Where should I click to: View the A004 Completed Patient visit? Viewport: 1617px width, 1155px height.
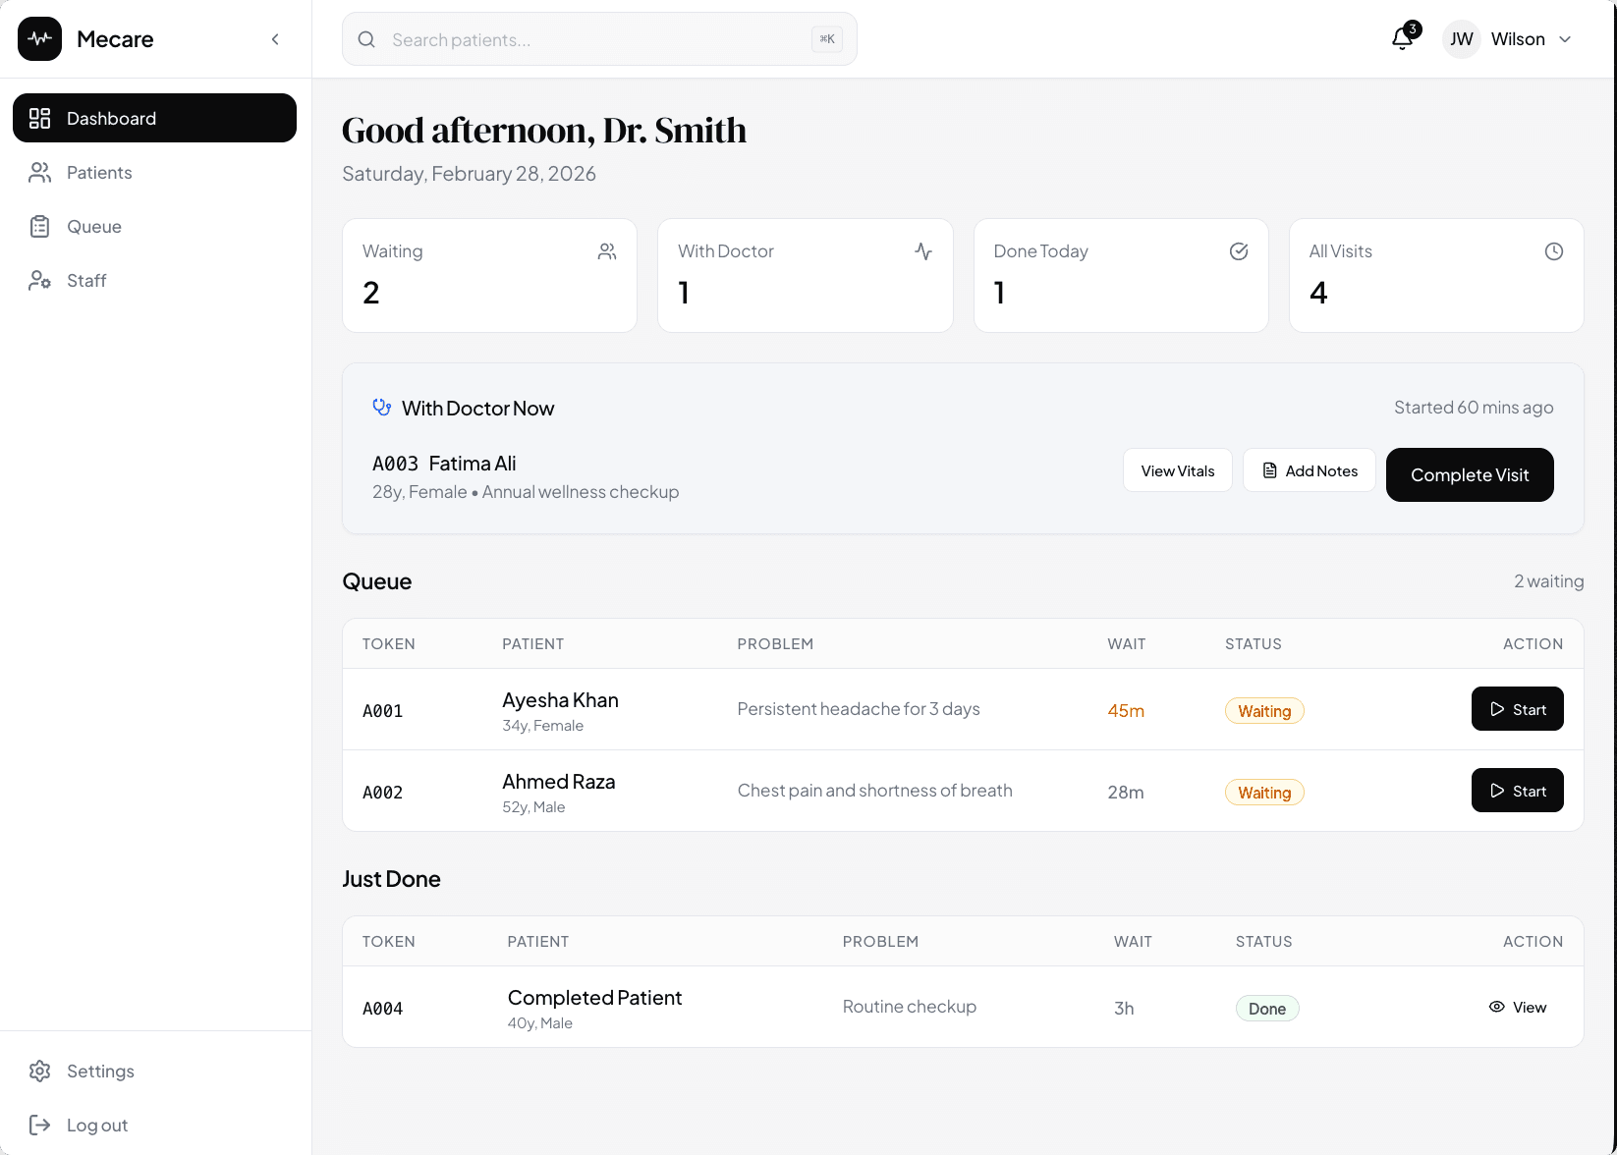(1517, 1007)
